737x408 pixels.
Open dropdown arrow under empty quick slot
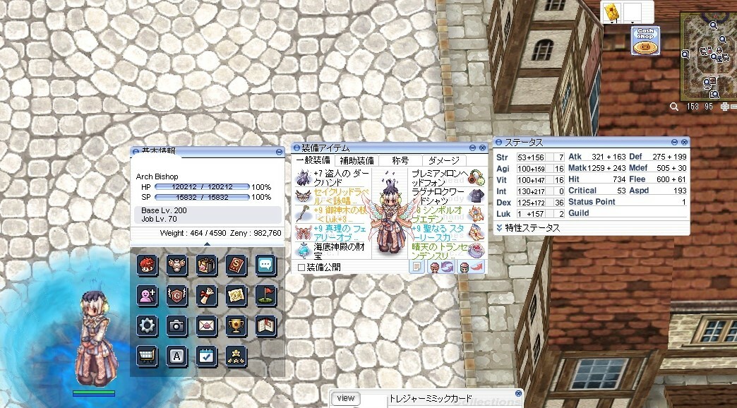pos(633,22)
